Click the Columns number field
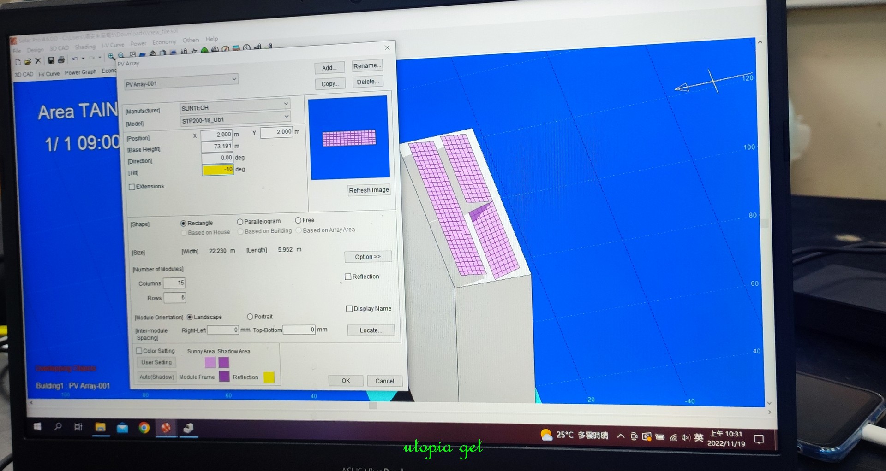The height and width of the screenshot is (471, 886). [174, 283]
